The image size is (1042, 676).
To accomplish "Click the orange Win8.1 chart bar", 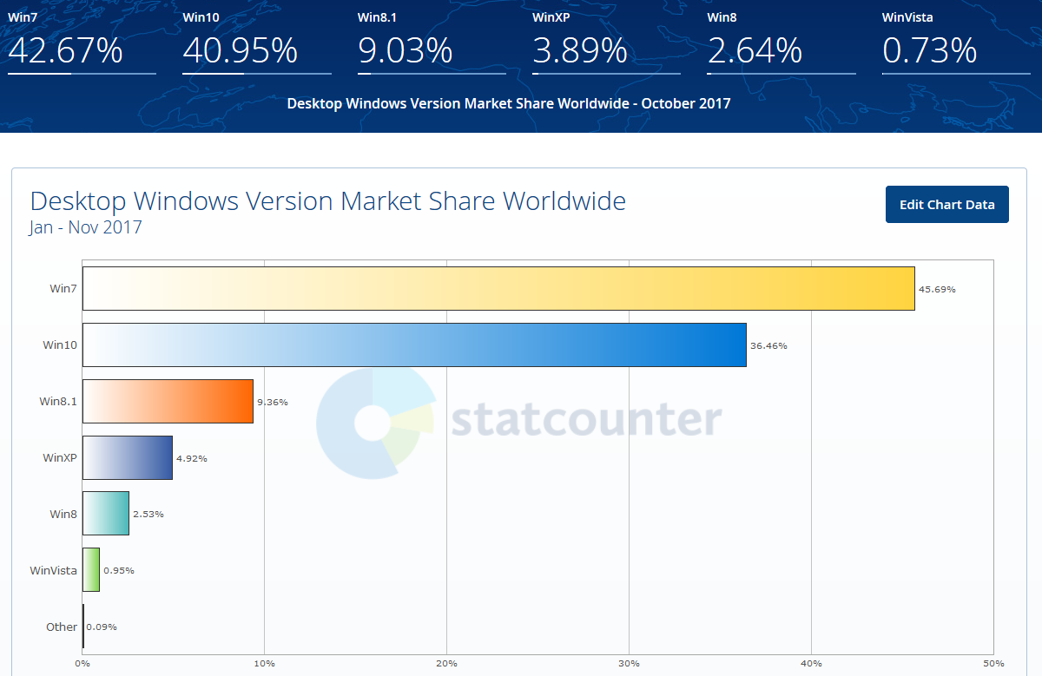I will 168,401.
